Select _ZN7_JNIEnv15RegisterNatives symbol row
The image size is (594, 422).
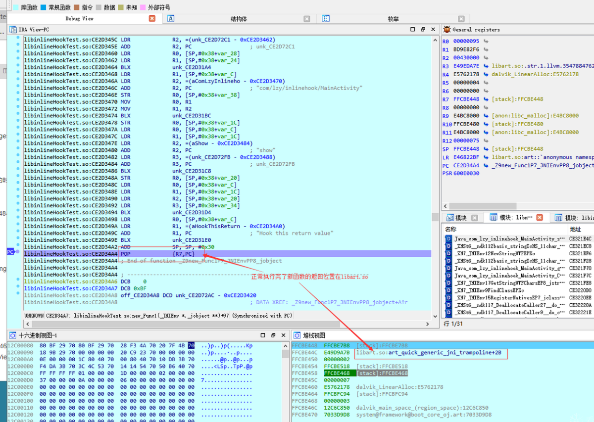coord(510,298)
